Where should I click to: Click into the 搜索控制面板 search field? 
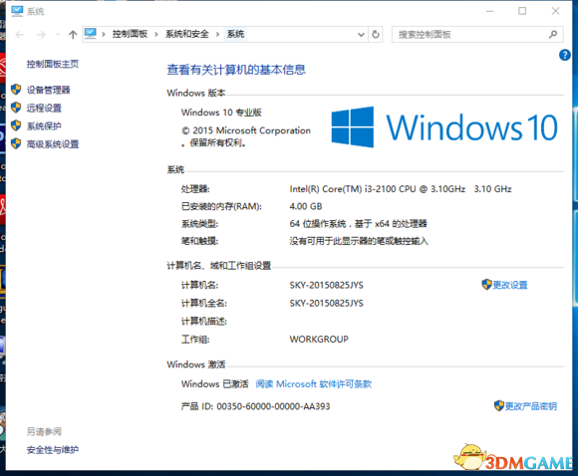tap(470, 35)
